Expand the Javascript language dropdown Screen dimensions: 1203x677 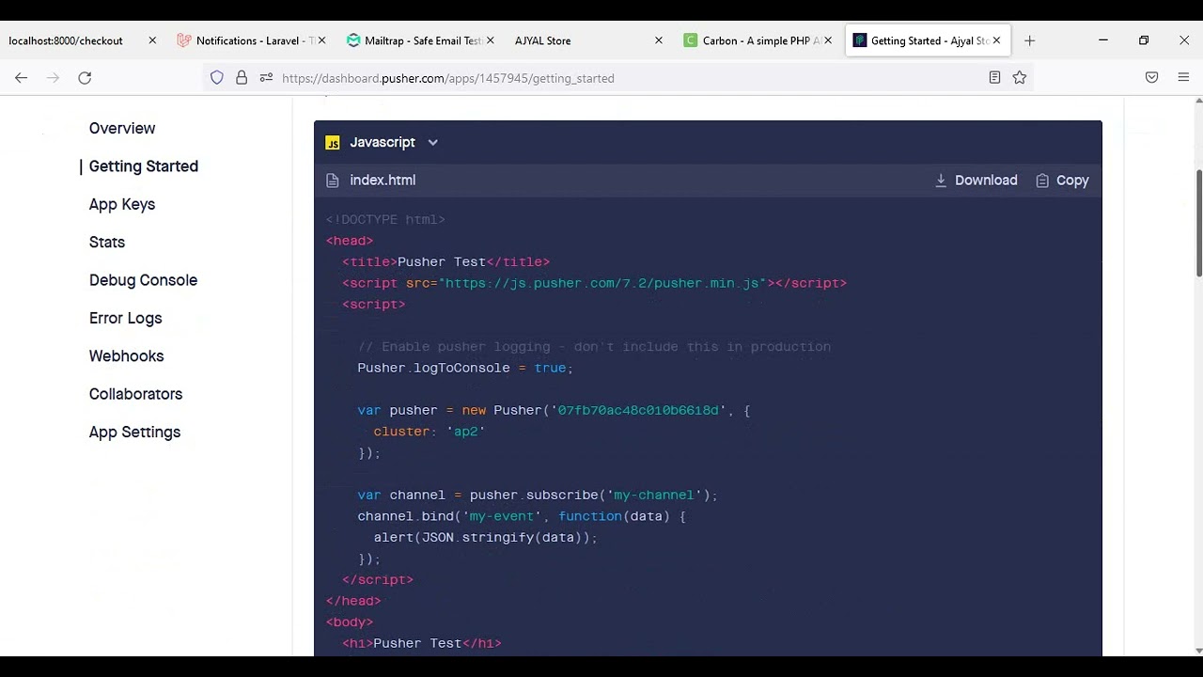432,143
